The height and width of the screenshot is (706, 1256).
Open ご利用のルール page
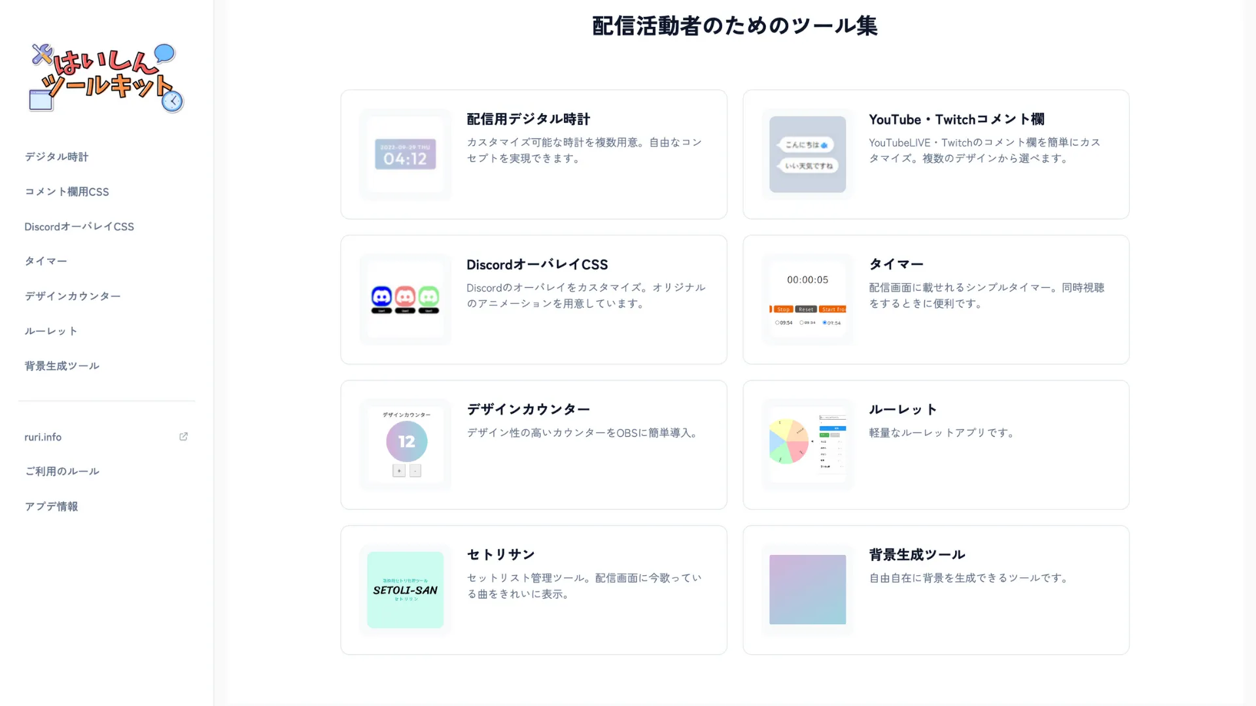(x=62, y=471)
